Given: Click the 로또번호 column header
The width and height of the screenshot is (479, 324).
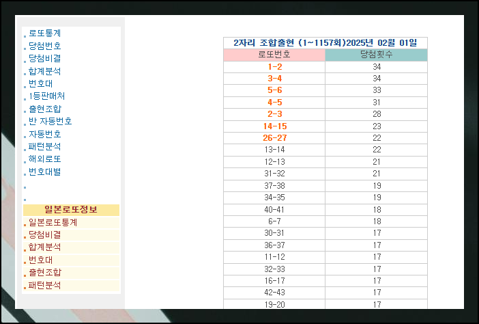Looking at the screenshot, I should click(274, 55).
